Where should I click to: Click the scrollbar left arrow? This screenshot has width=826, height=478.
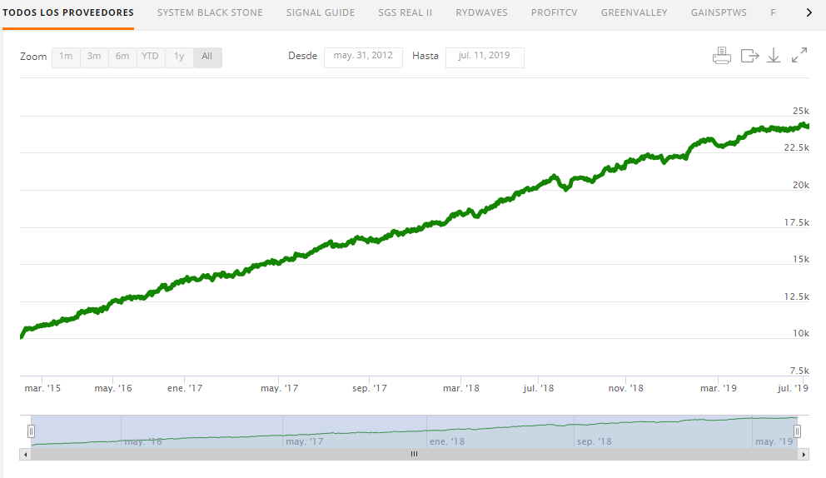(25, 454)
